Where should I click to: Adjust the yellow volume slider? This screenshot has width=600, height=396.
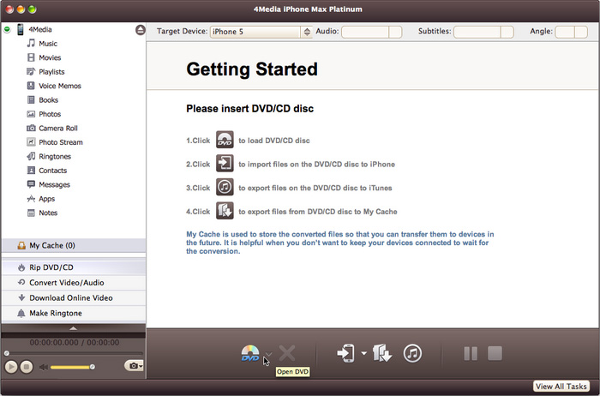[x=72, y=367]
